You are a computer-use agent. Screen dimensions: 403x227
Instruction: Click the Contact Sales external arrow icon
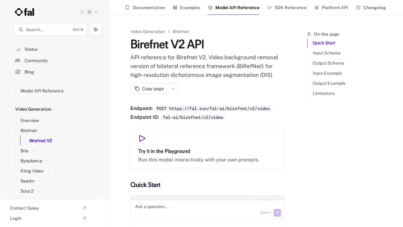(x=84, y=208)
